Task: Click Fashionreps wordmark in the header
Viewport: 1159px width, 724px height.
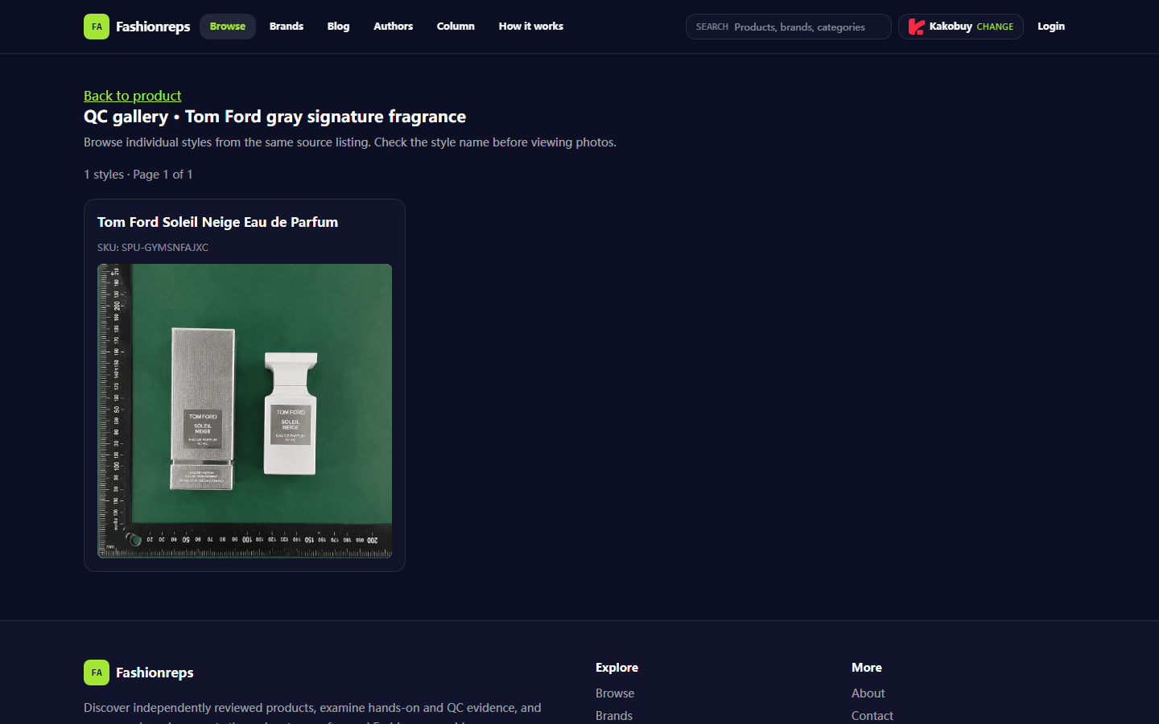Action: 153,27
